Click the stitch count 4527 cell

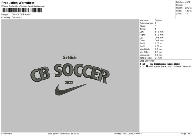tap(151, 66)
